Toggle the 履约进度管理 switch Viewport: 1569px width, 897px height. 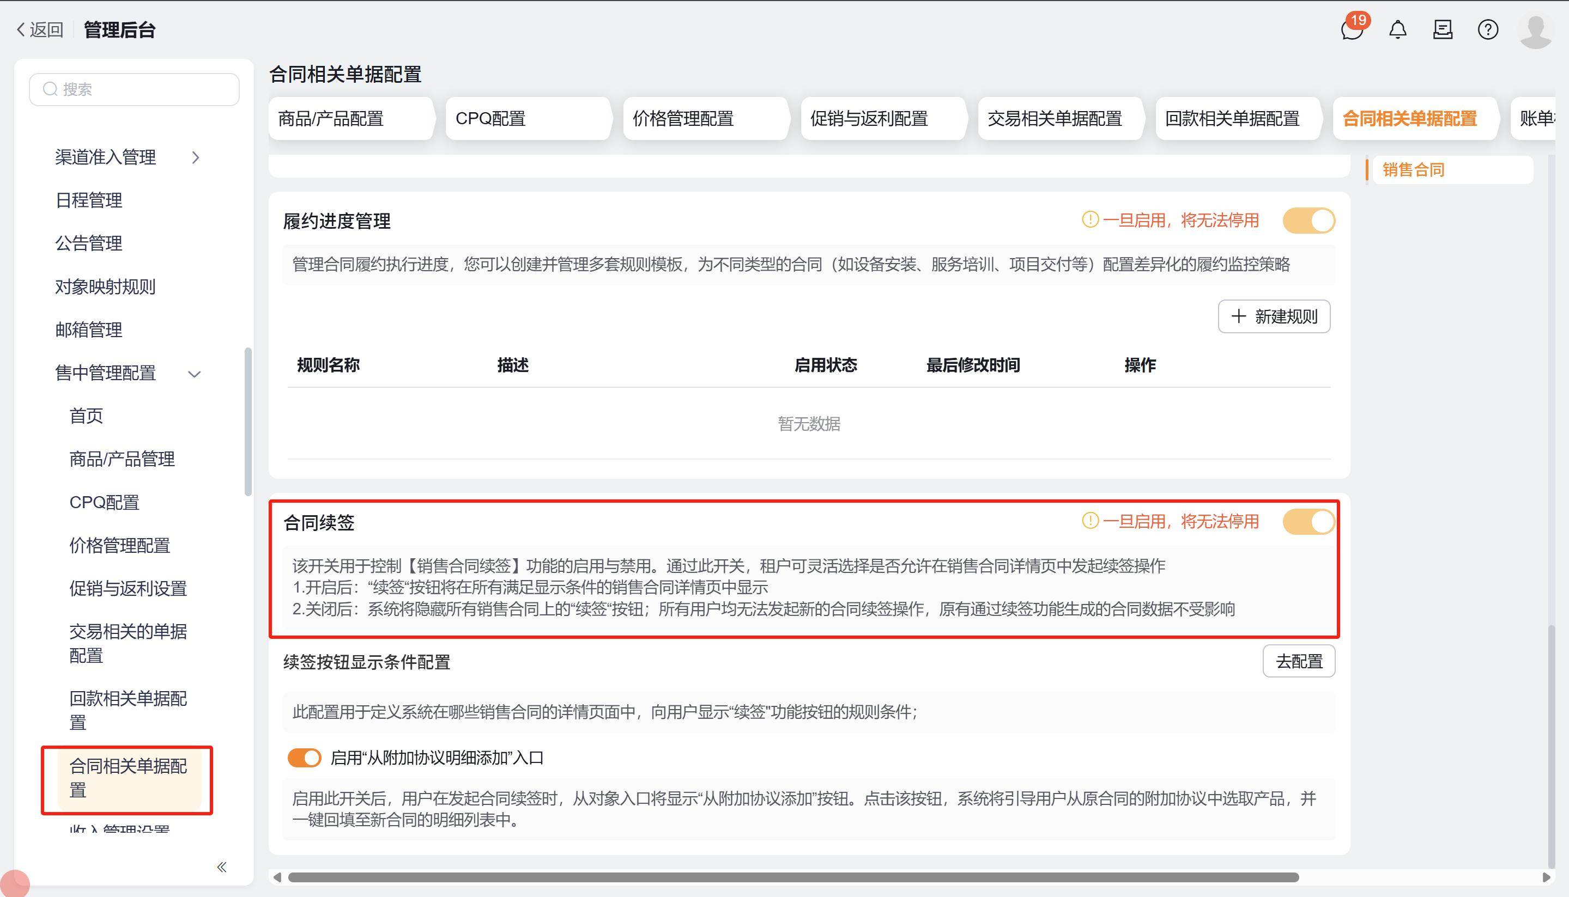pos(1308,221)
